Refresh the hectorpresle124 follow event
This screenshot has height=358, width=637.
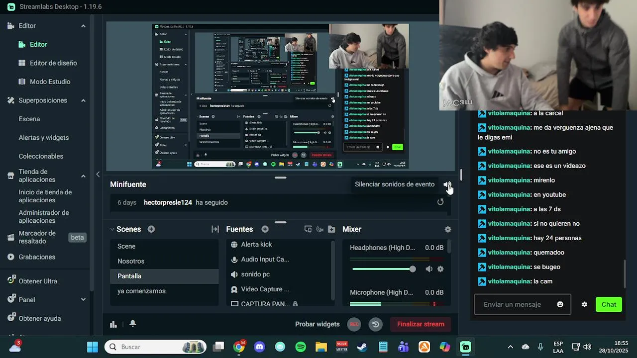440,202
